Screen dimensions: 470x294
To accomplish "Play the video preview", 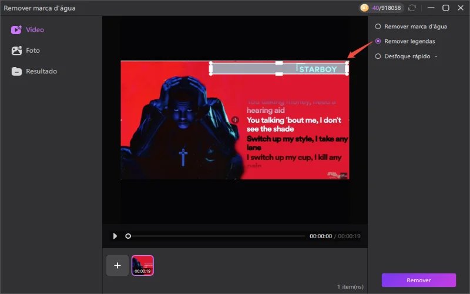I will point(115,236).
